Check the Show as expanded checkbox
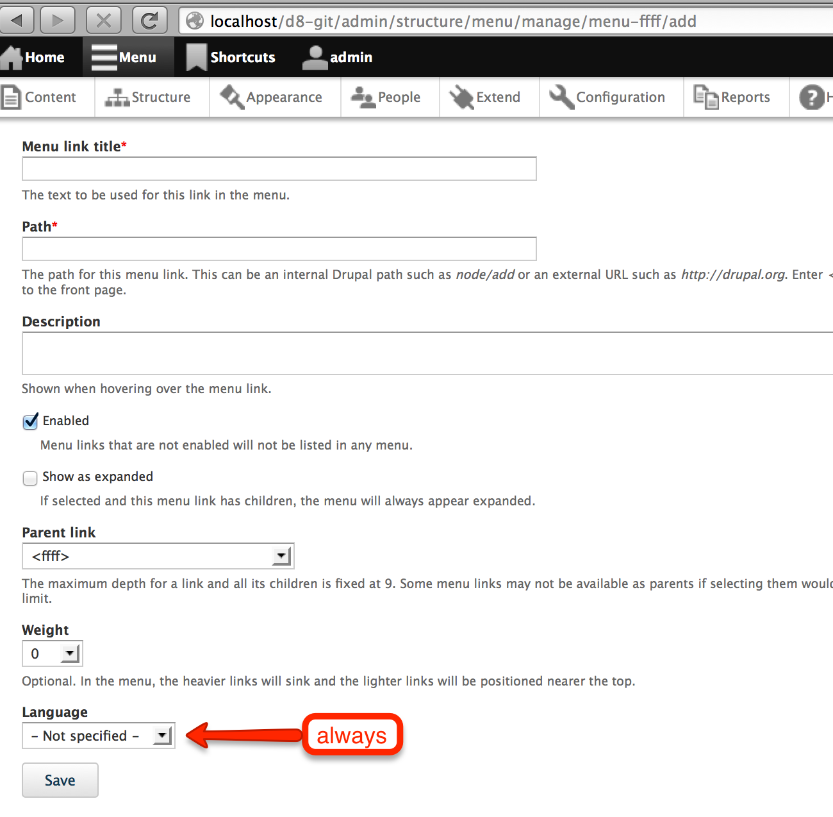The width and height of the screenshot is (833, 817). pyautogui.click(x=30, y=478)
